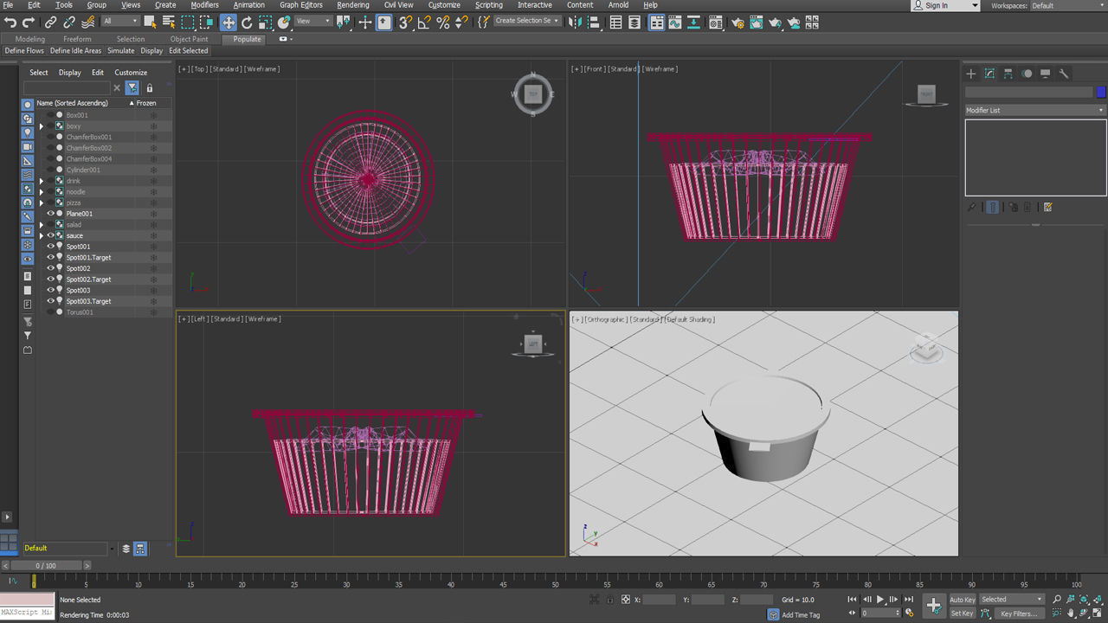The width and height of the screenshot is (1108, 623).
Task: Toggle the Ribbon display icon
Action: coord(657,22)
